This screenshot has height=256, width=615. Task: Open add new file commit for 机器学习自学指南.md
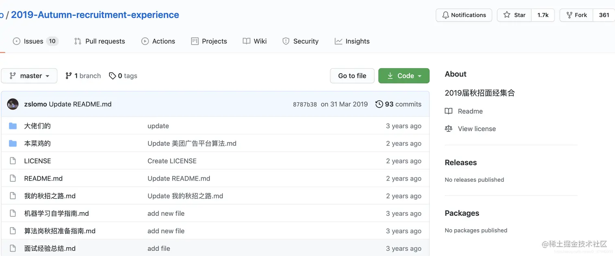[166, 213]
